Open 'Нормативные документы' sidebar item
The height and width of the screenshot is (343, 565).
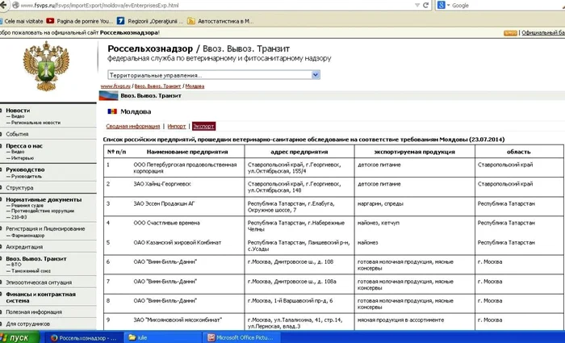click(44, 199)
